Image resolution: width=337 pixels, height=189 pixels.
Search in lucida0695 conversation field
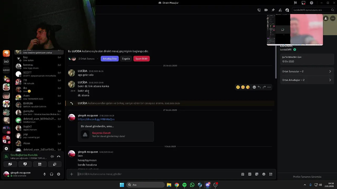click(x=313, y=10)
